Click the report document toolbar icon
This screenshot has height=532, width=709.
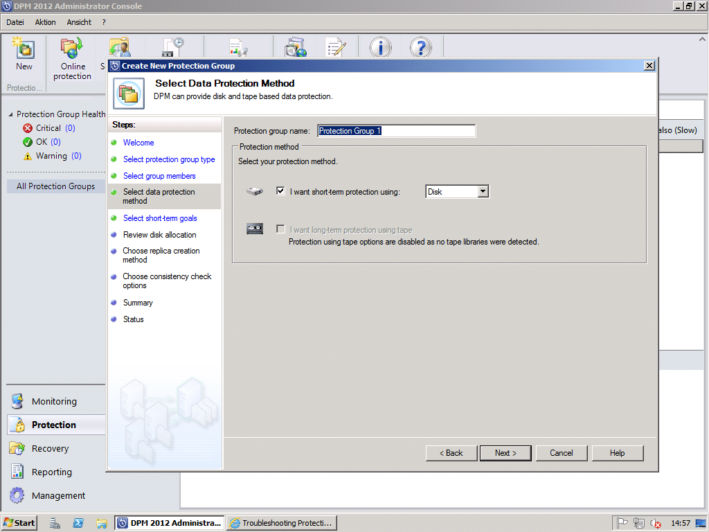[238, 48]
